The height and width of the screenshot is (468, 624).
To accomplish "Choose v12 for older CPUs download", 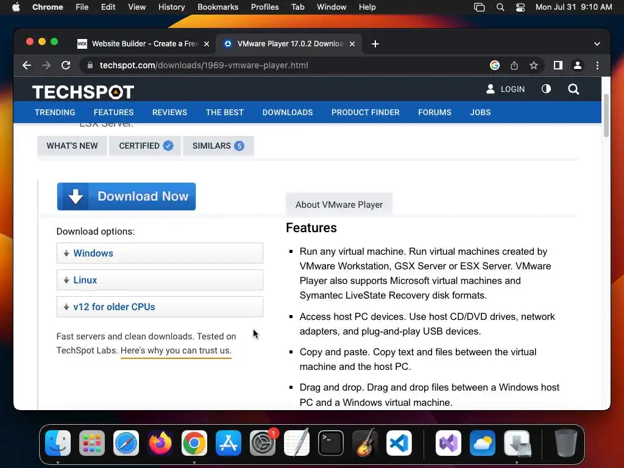I will (160, 307).
